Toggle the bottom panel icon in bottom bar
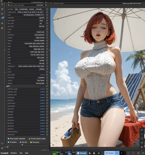This screenshot has height=155, width=145. pos(139,153)
